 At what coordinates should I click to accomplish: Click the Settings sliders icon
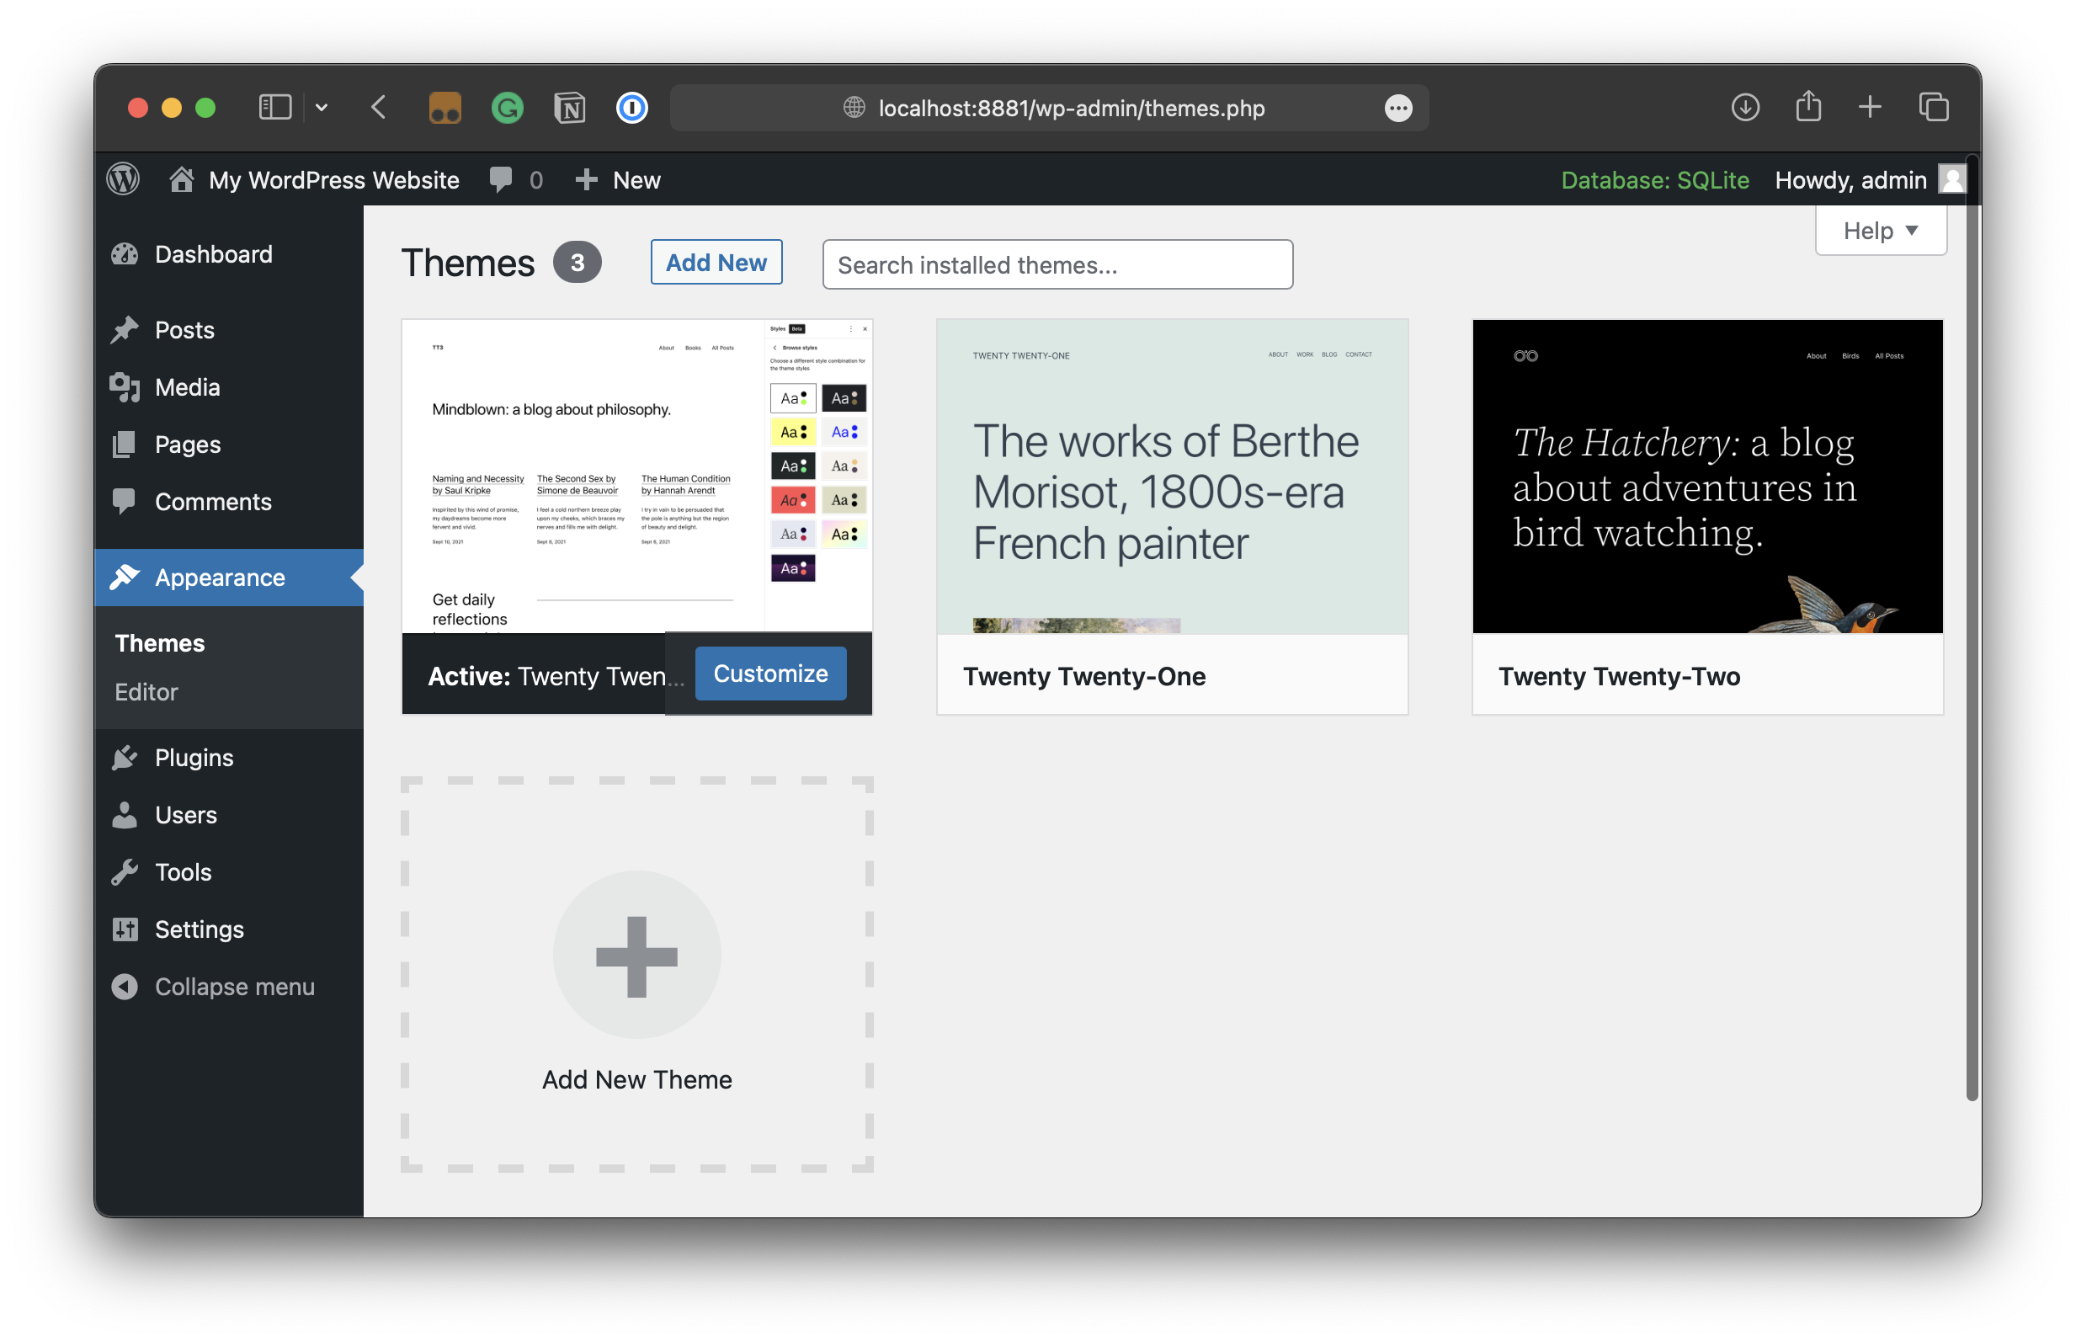pos(125,929)
